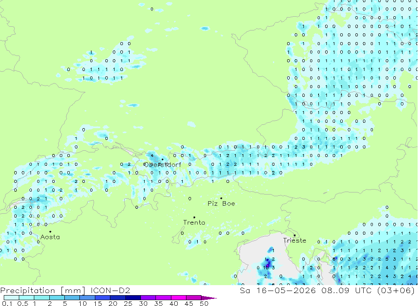
Task: Click the legend value 20
Action: 113,303
